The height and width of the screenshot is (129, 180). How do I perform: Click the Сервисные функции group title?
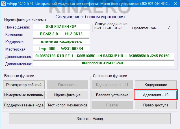click(x=110, y=76)
